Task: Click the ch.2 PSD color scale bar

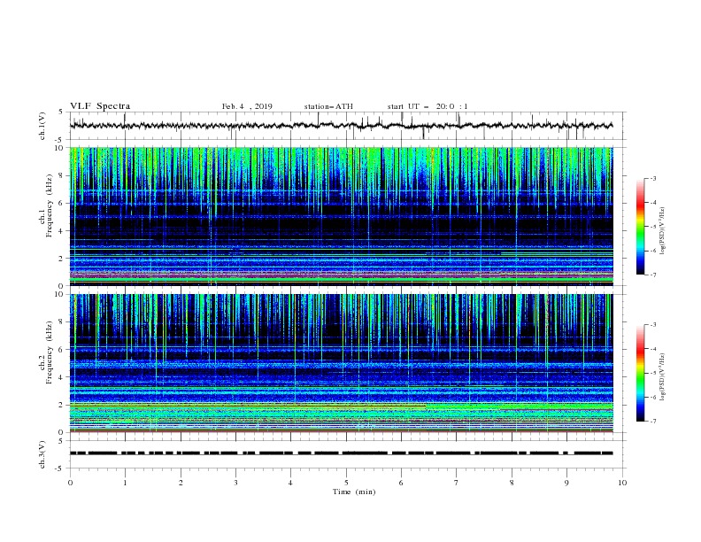Action: pyautogui.click(x=640, y=373)
